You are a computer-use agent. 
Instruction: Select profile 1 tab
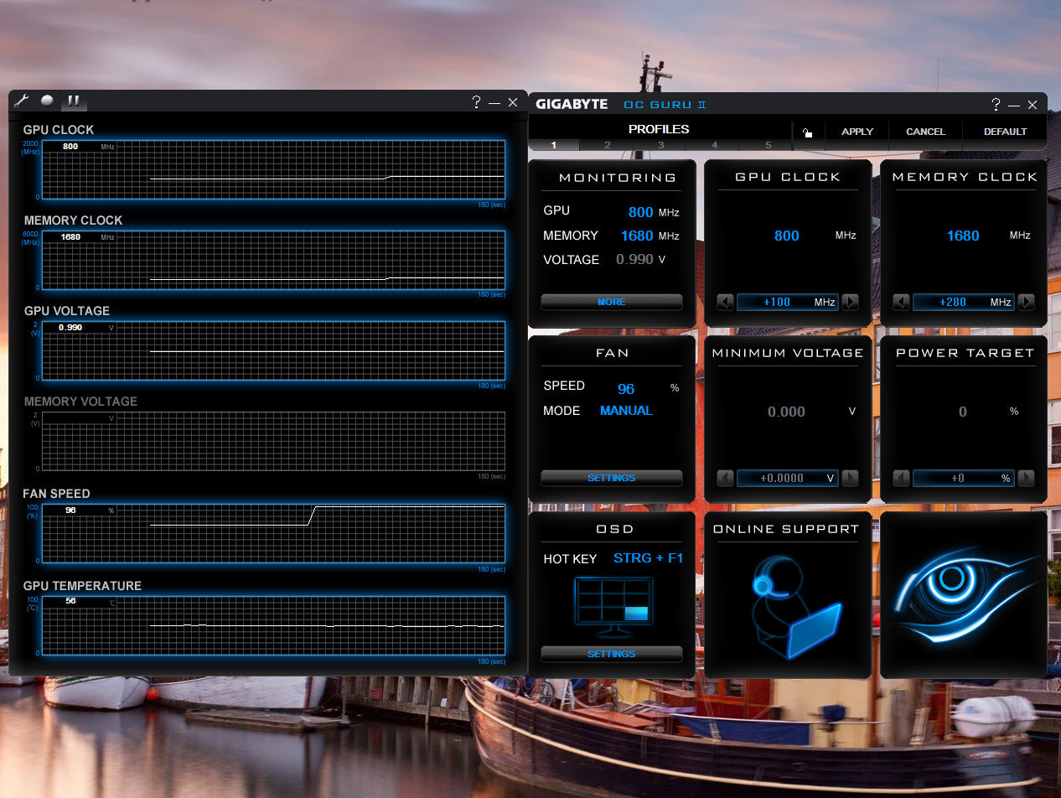[x=553, y=145]
